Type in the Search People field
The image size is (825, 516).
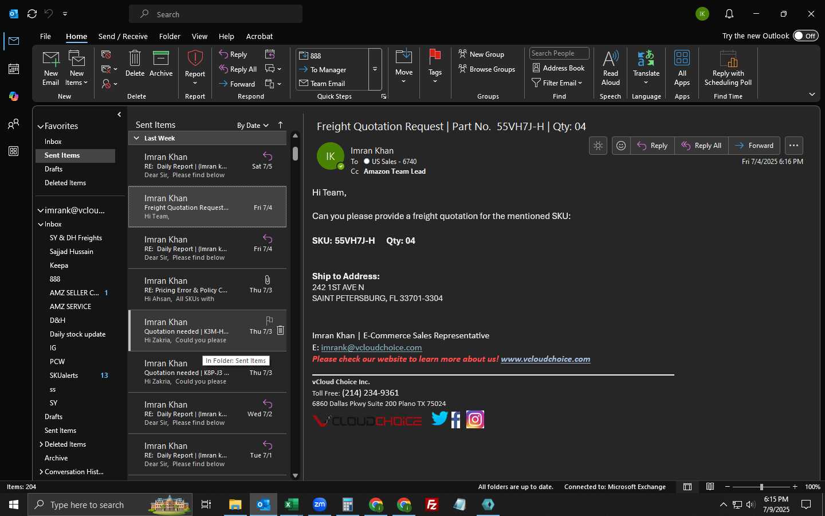[x=559, y=53]
